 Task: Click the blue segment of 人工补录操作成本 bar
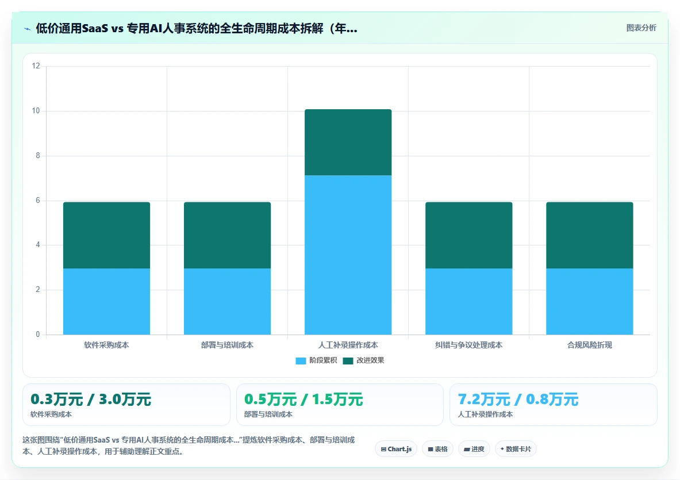point(348,255)
